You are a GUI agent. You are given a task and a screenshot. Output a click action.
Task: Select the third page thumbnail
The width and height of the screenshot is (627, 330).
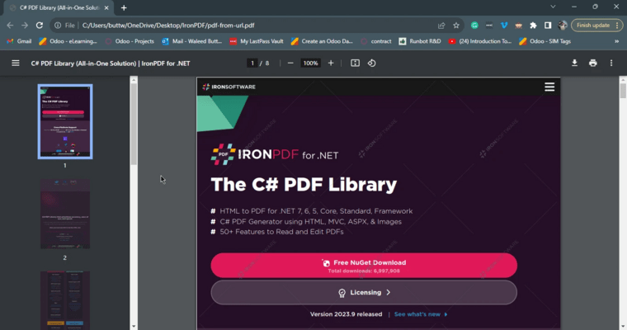click(x=65, y=300)
